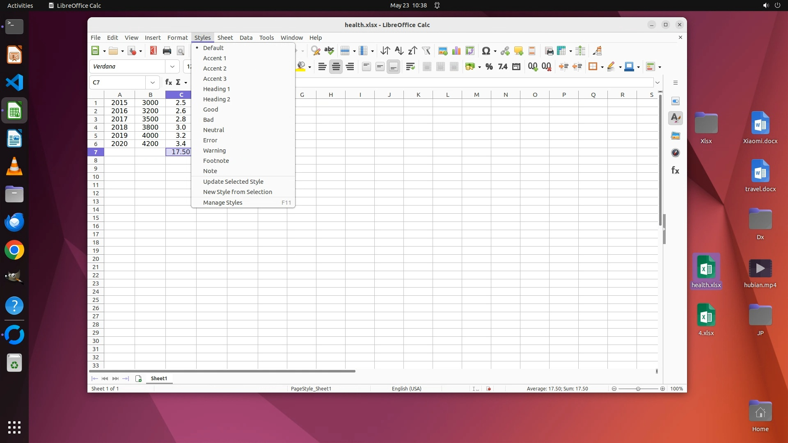Expand the Name Box dropdown
The width and height of the screenshot is (788, 443).
point(153,82)
